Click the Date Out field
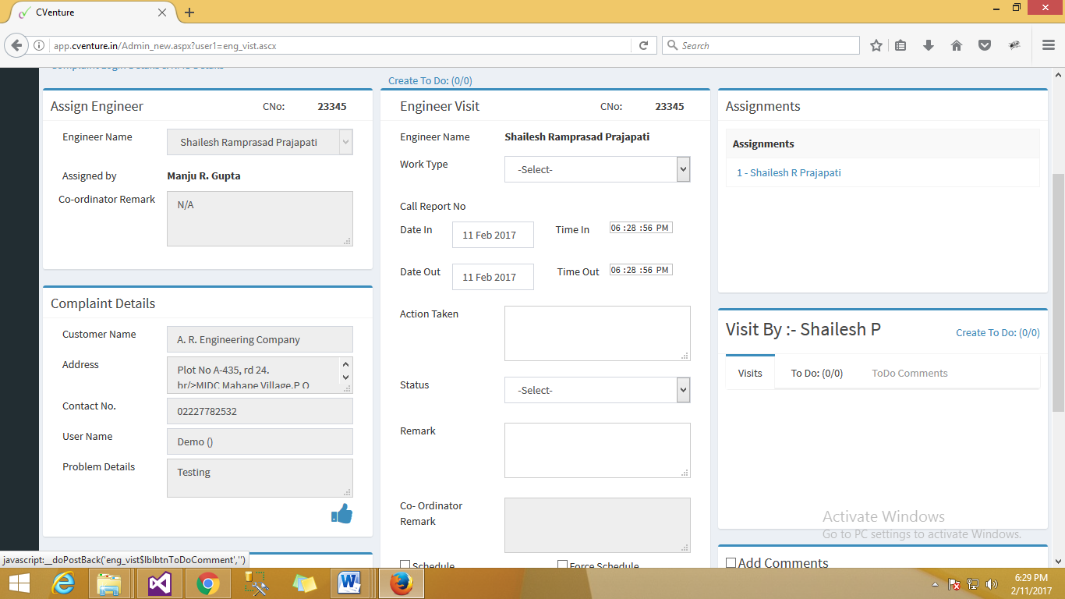 [x=493, y=277]
